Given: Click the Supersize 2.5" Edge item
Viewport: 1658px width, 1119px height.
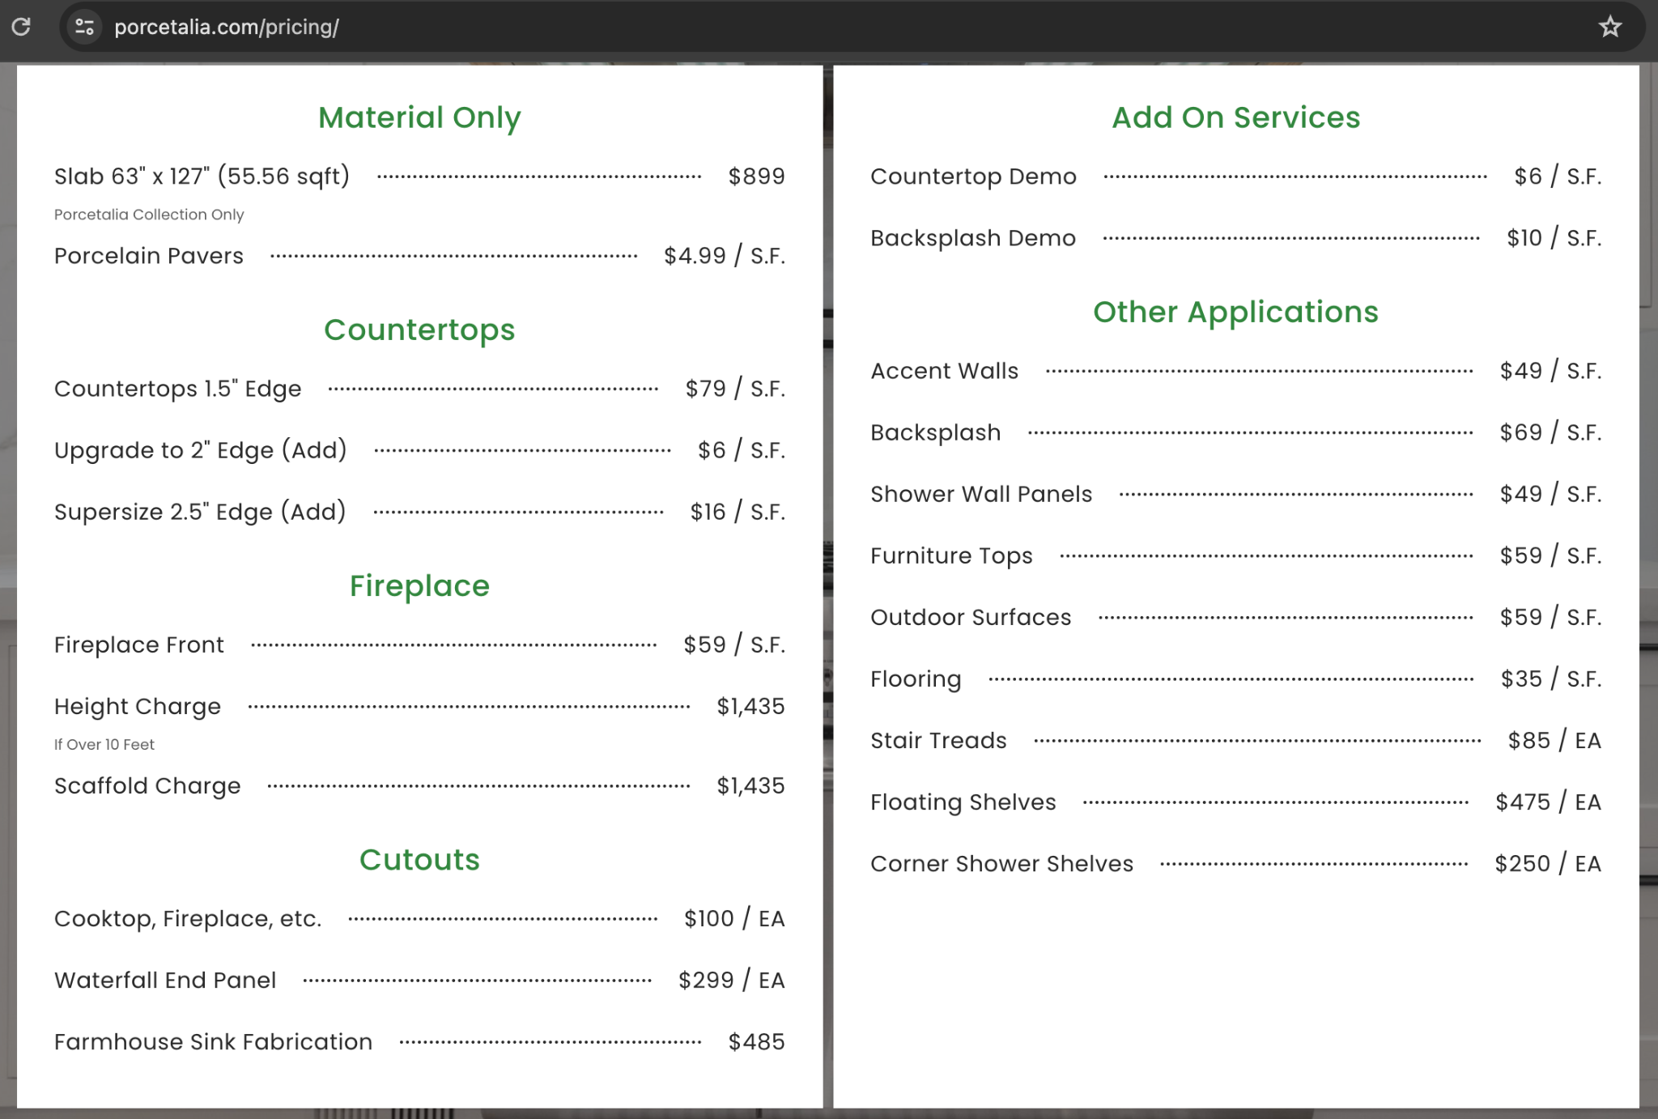Looking at the screenshot, I should [x=200, y=512].
